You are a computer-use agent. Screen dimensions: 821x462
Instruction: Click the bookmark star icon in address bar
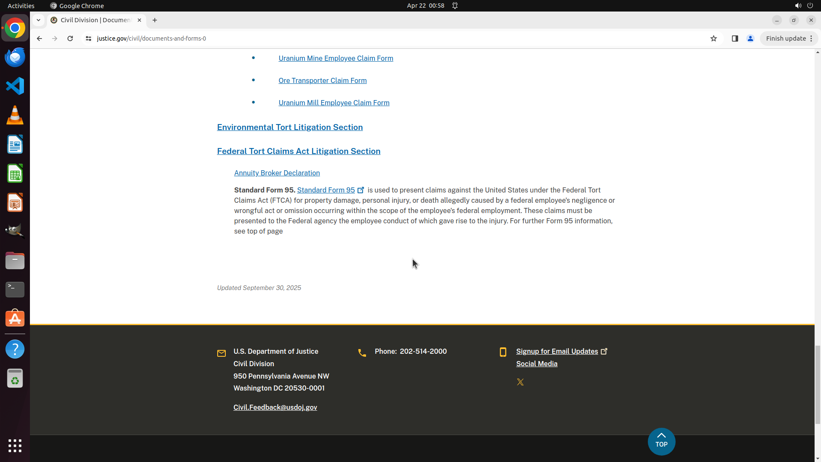pos(713,38)
